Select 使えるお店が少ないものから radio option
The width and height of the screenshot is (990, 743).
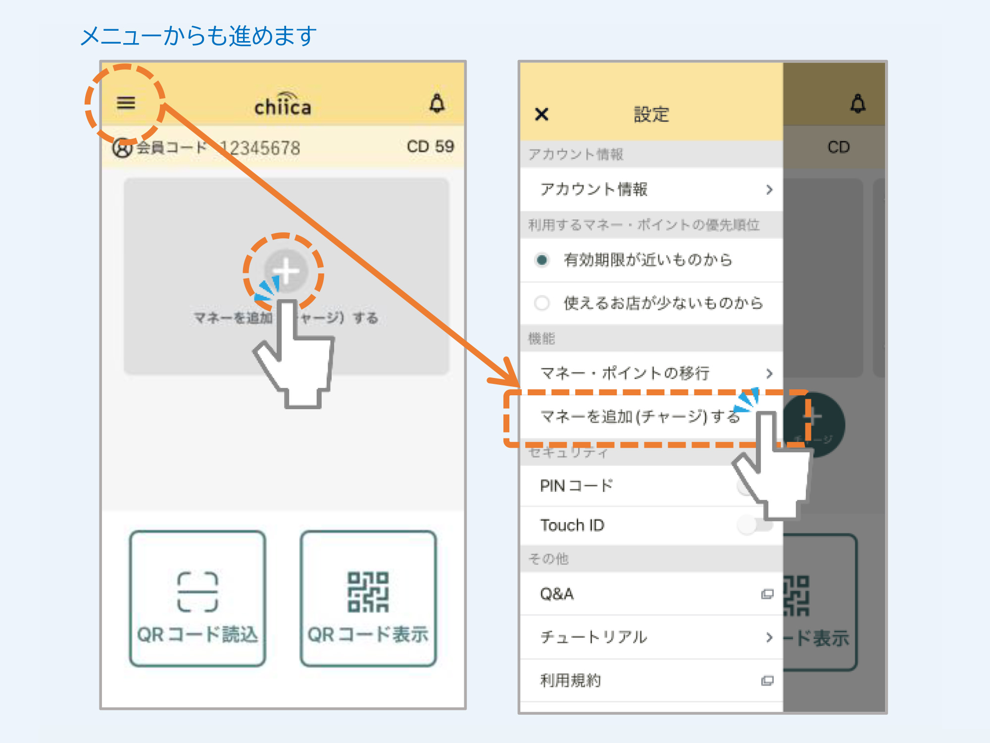(x=542, y=303)
